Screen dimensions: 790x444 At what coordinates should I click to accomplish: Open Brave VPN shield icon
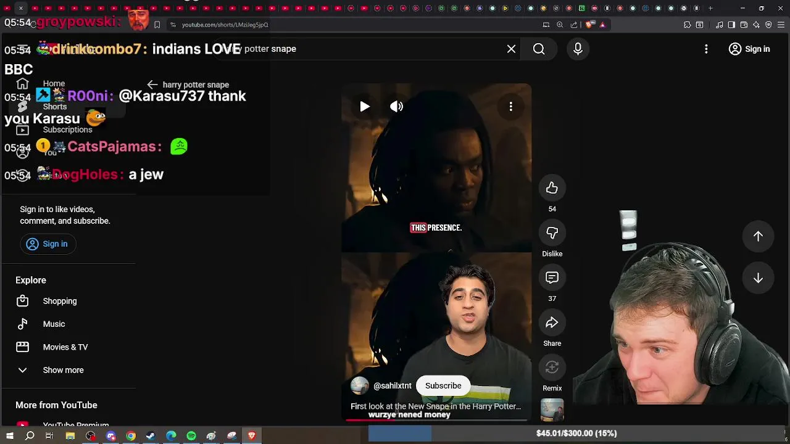pyautogui.click(x=768, y=25)
